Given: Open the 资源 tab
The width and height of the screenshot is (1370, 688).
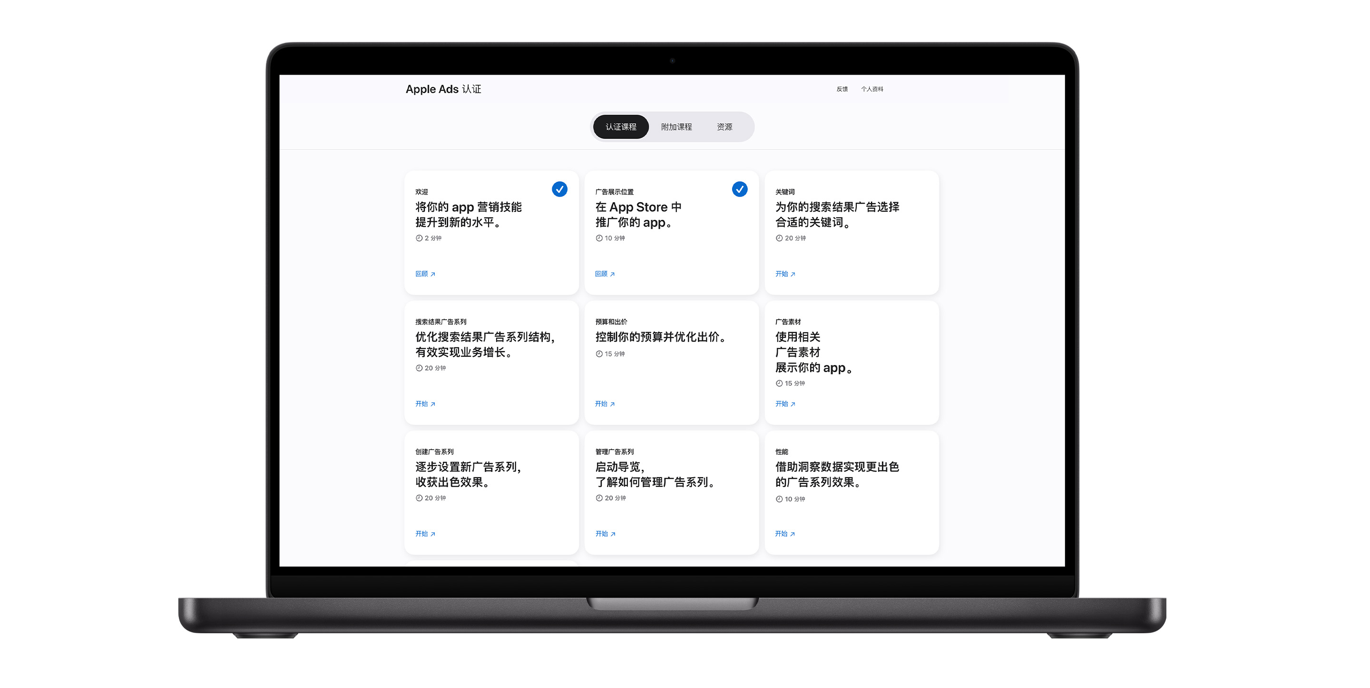Looking at the screenshot, I should [724, 127].
